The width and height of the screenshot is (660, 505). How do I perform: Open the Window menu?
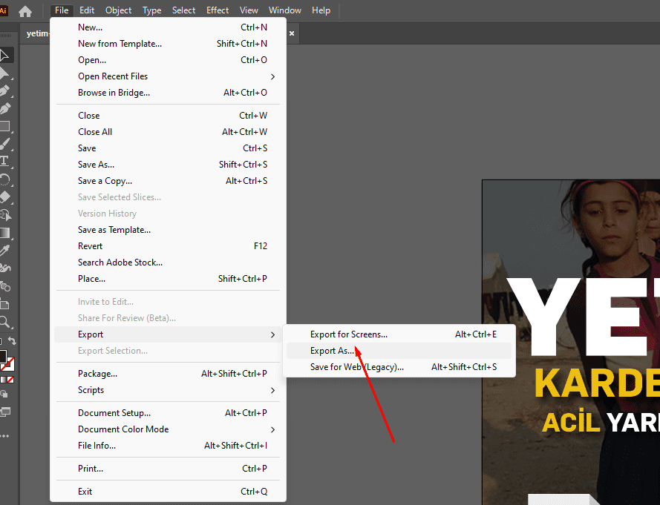pos(285,10)
